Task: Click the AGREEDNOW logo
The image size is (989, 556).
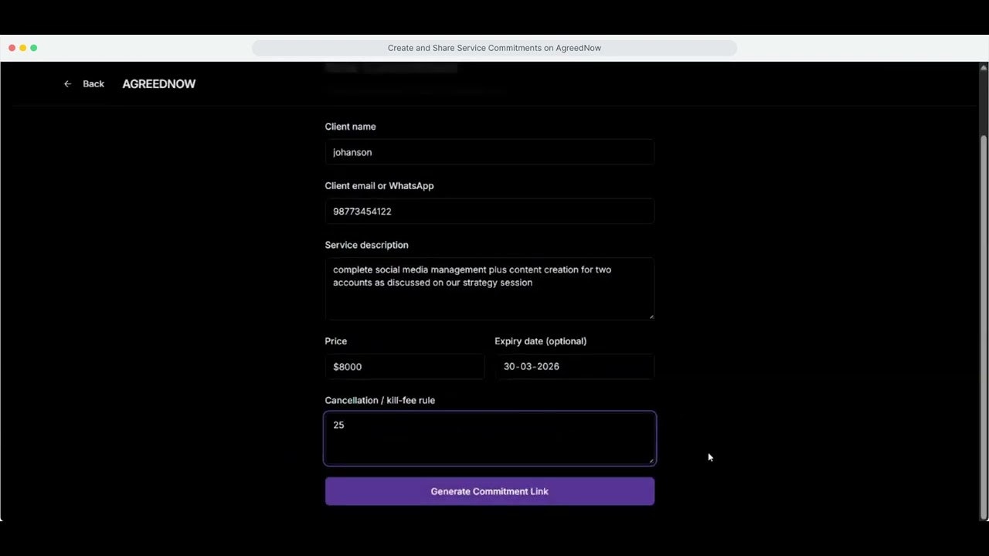Action: pyautogui.click(x=158, y=83)
